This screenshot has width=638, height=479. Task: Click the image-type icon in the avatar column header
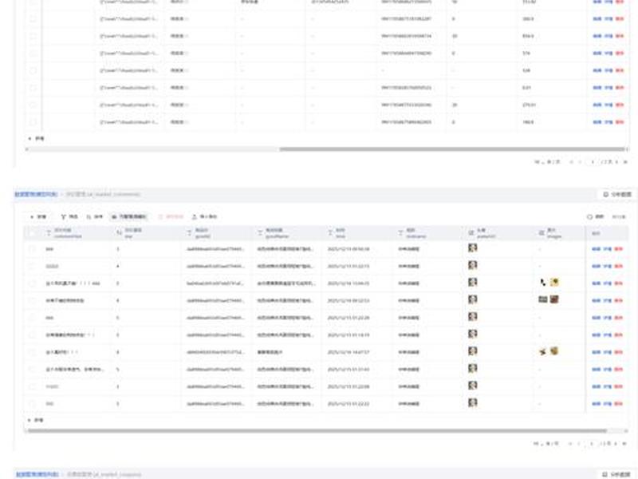(x=471, y=232)
